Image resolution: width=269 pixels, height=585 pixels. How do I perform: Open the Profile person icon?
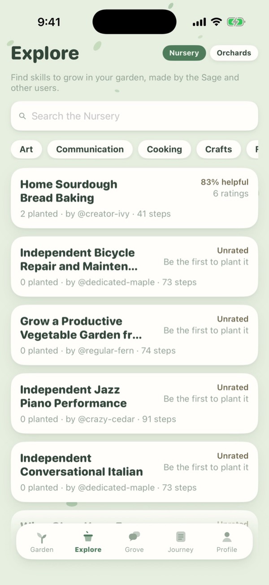pyautogui.click(x=227, y=537)
